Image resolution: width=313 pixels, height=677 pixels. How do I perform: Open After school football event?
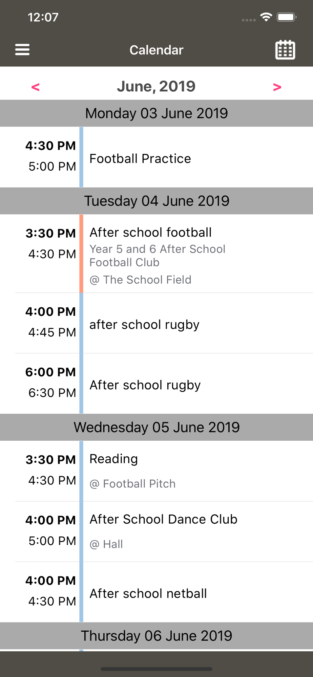pyautogui.click(x=150, y=233)
